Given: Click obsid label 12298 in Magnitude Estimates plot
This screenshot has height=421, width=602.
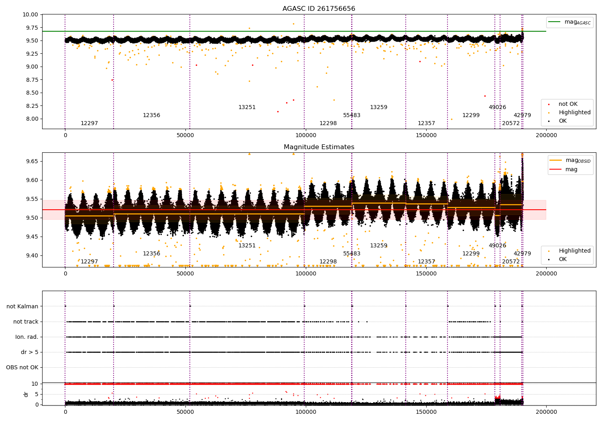Looking at the screenshot, I should 328,262.
